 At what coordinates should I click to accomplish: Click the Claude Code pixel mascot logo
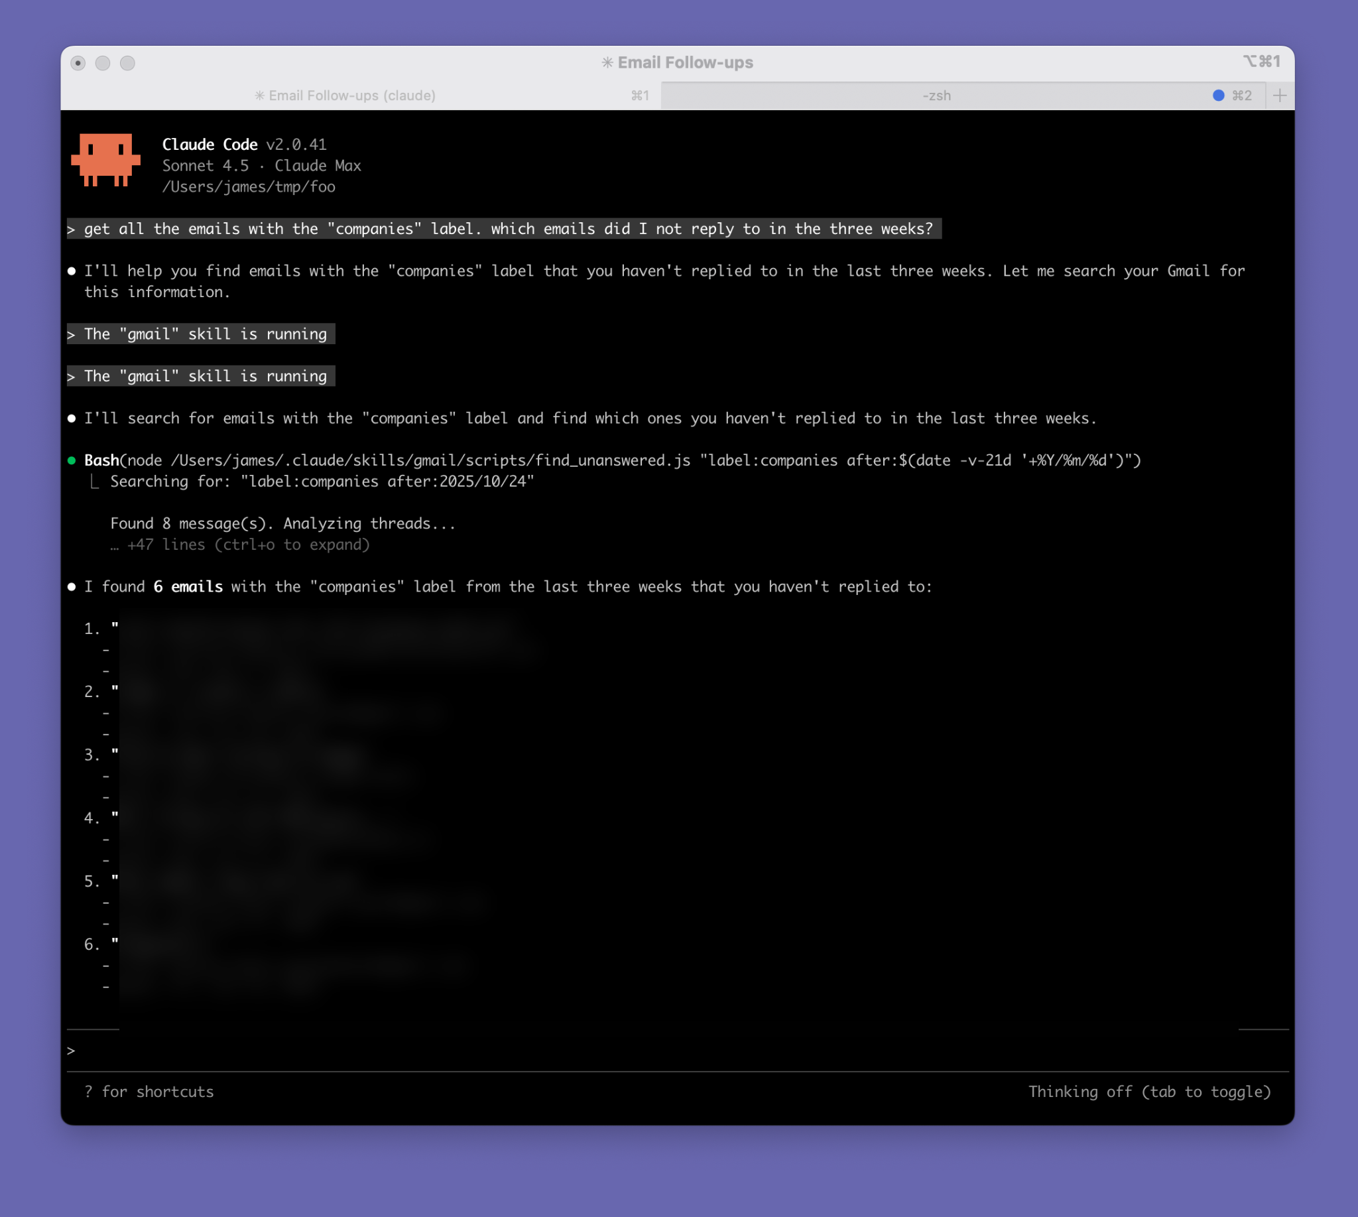[105, 160]
